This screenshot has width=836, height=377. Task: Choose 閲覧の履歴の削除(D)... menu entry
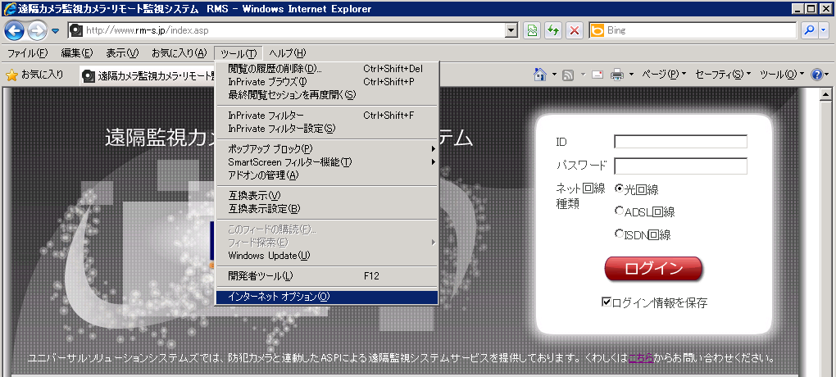tap(326, 69)
